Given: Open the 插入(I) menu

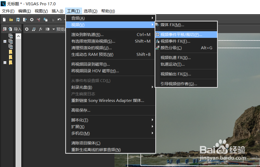Looking at the screenshot, I should point(57,11).
